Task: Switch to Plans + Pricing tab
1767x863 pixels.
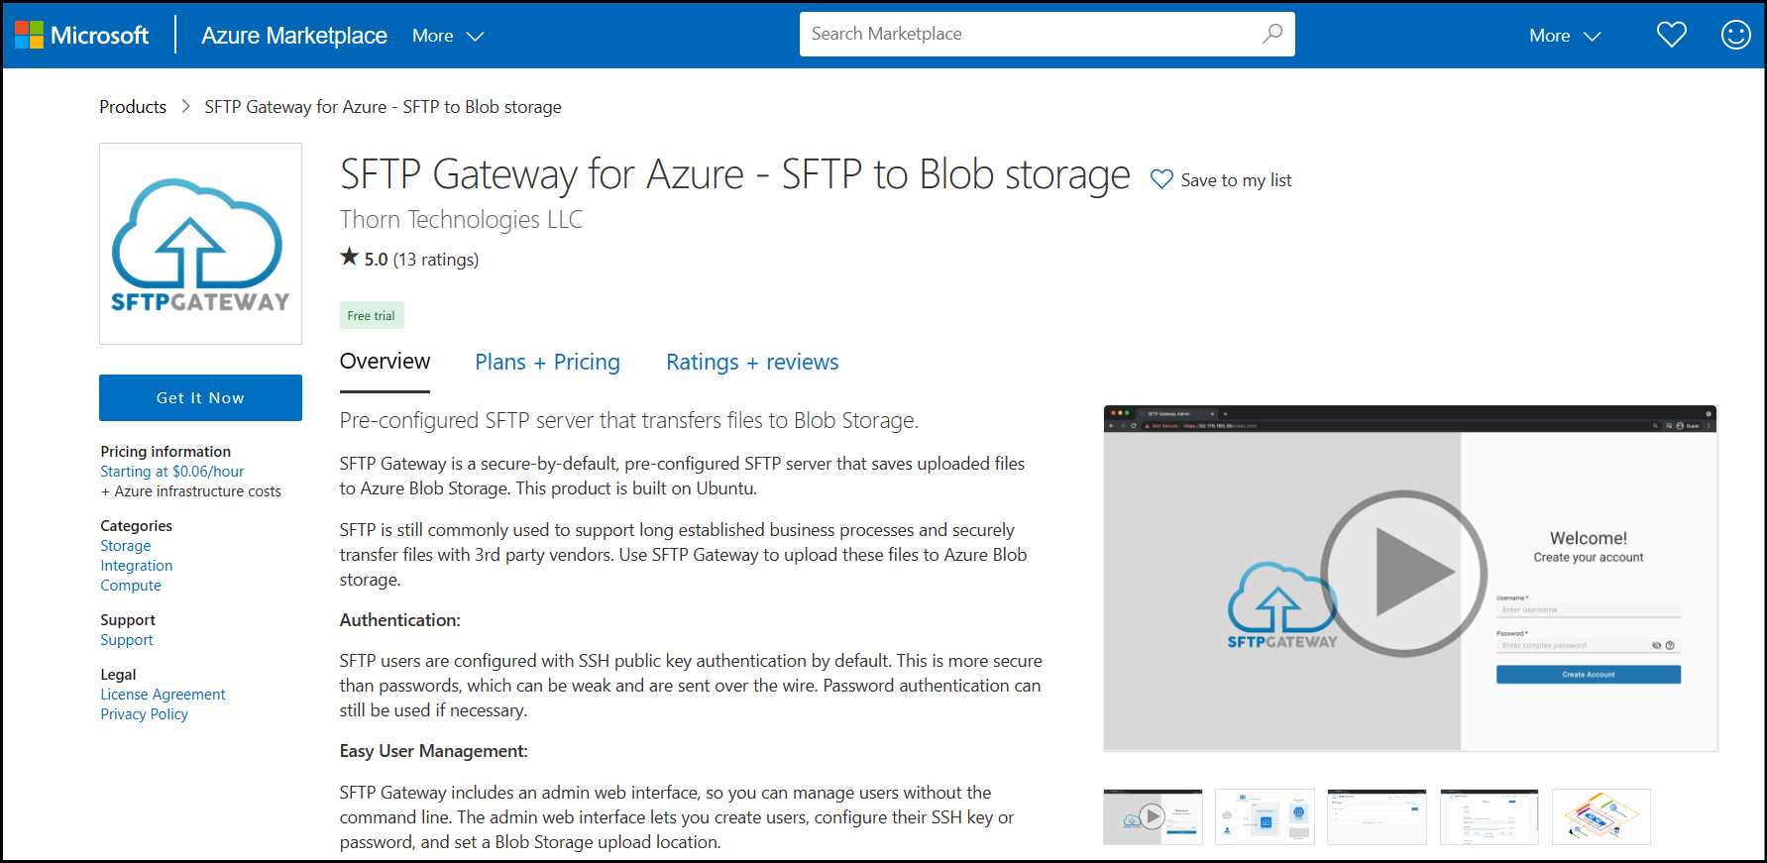Action: coord(547,363)
